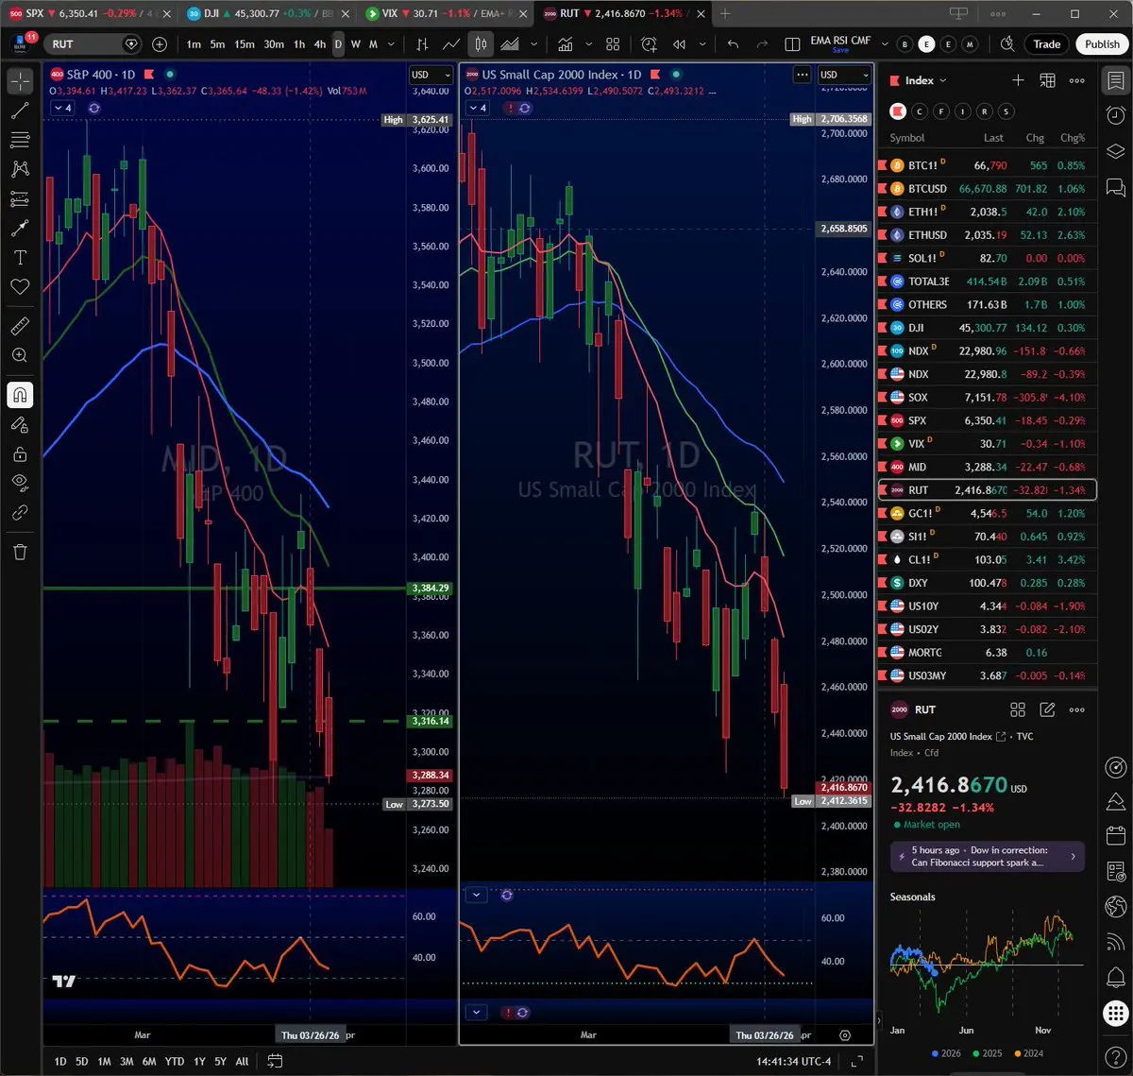
Task: Toggle the 2026 seasonals legend item
Action: pyautogui.click(x=946, y=1053)
